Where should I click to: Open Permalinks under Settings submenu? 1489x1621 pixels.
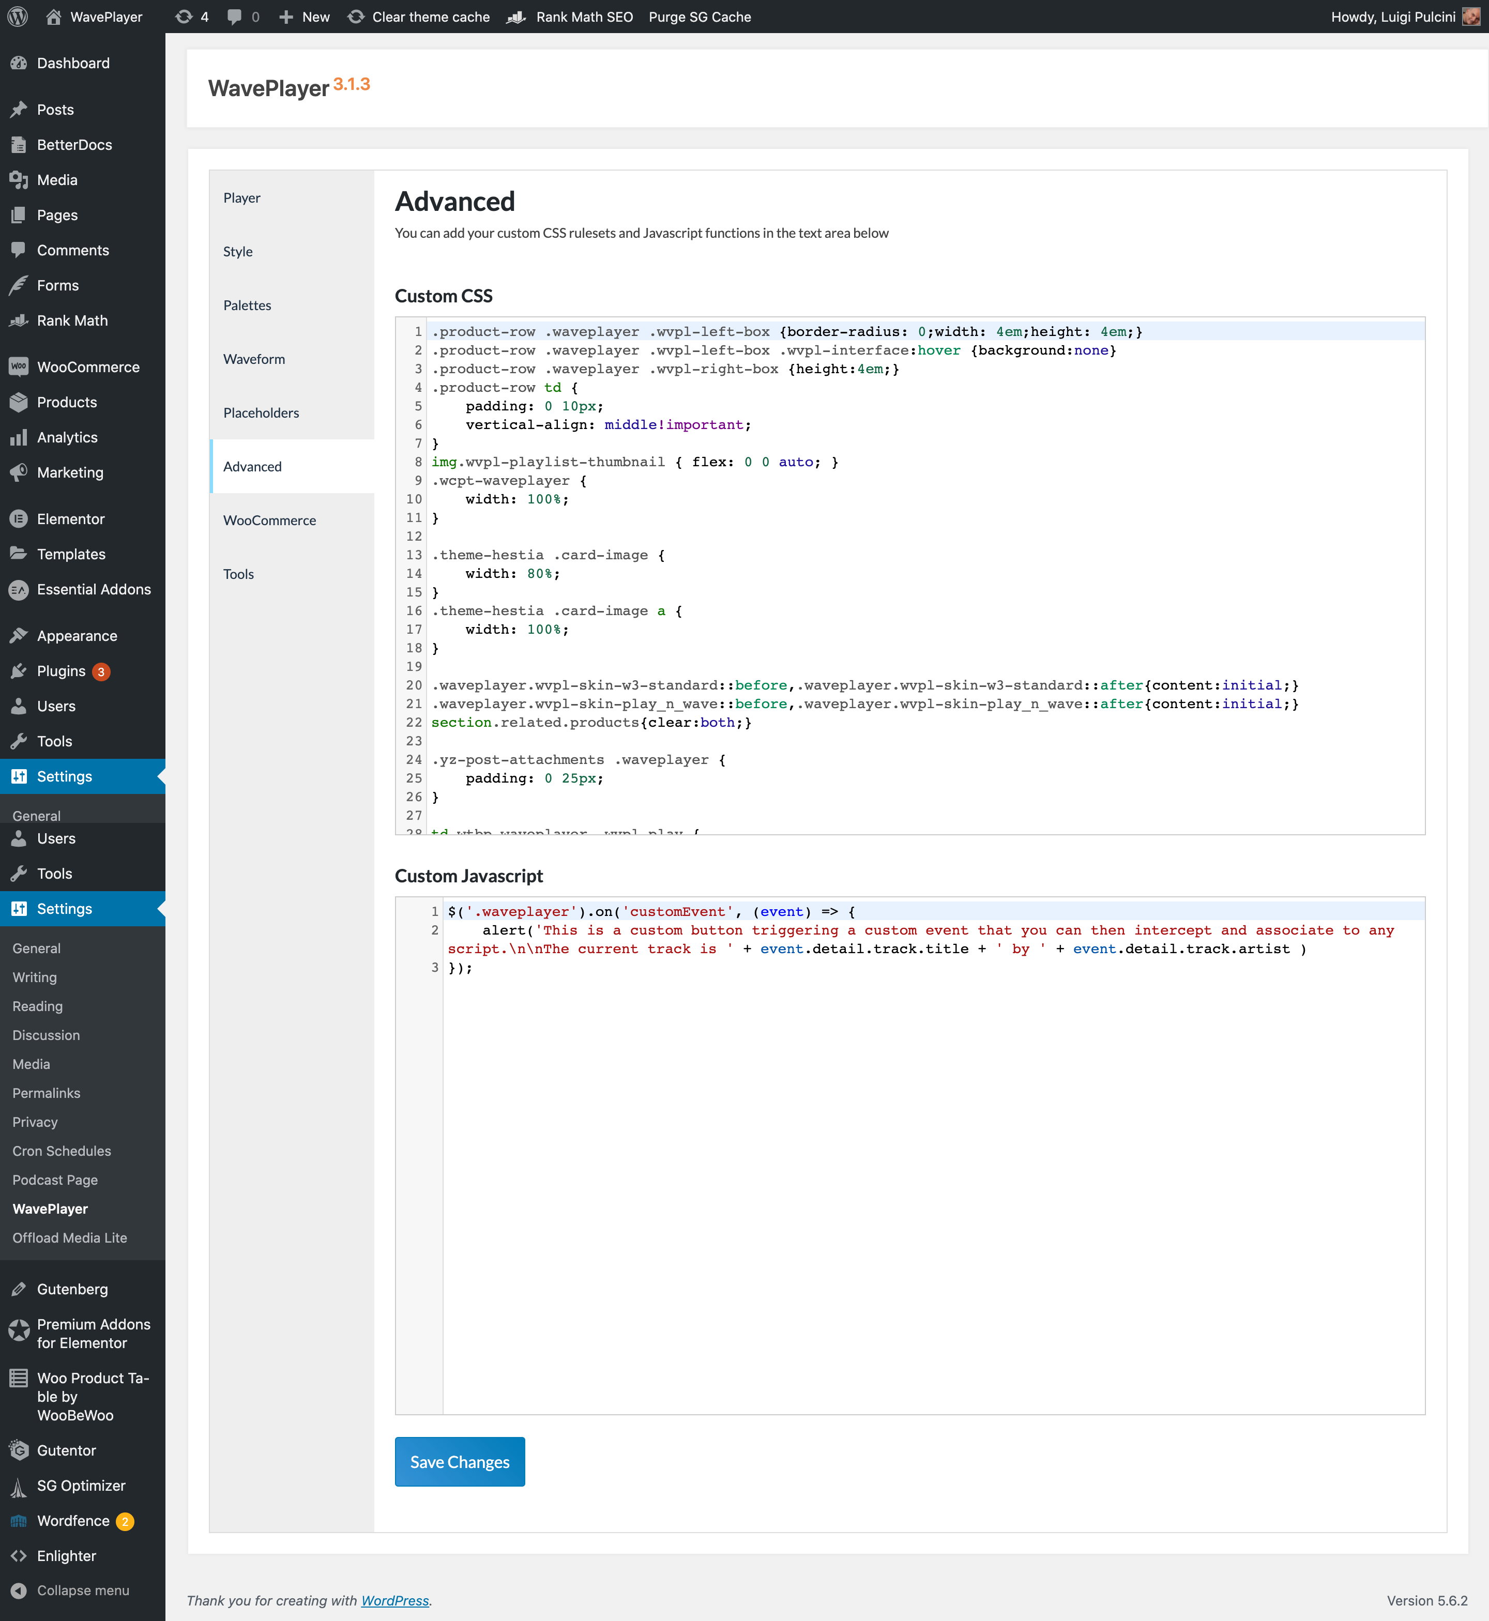click(46, 1093)
